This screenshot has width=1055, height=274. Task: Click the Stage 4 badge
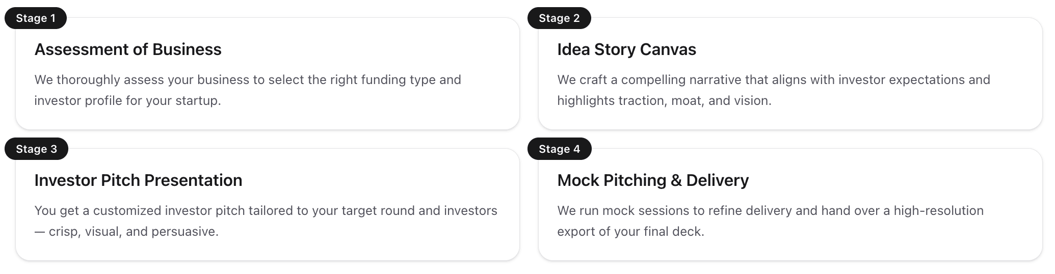point(559,149)
